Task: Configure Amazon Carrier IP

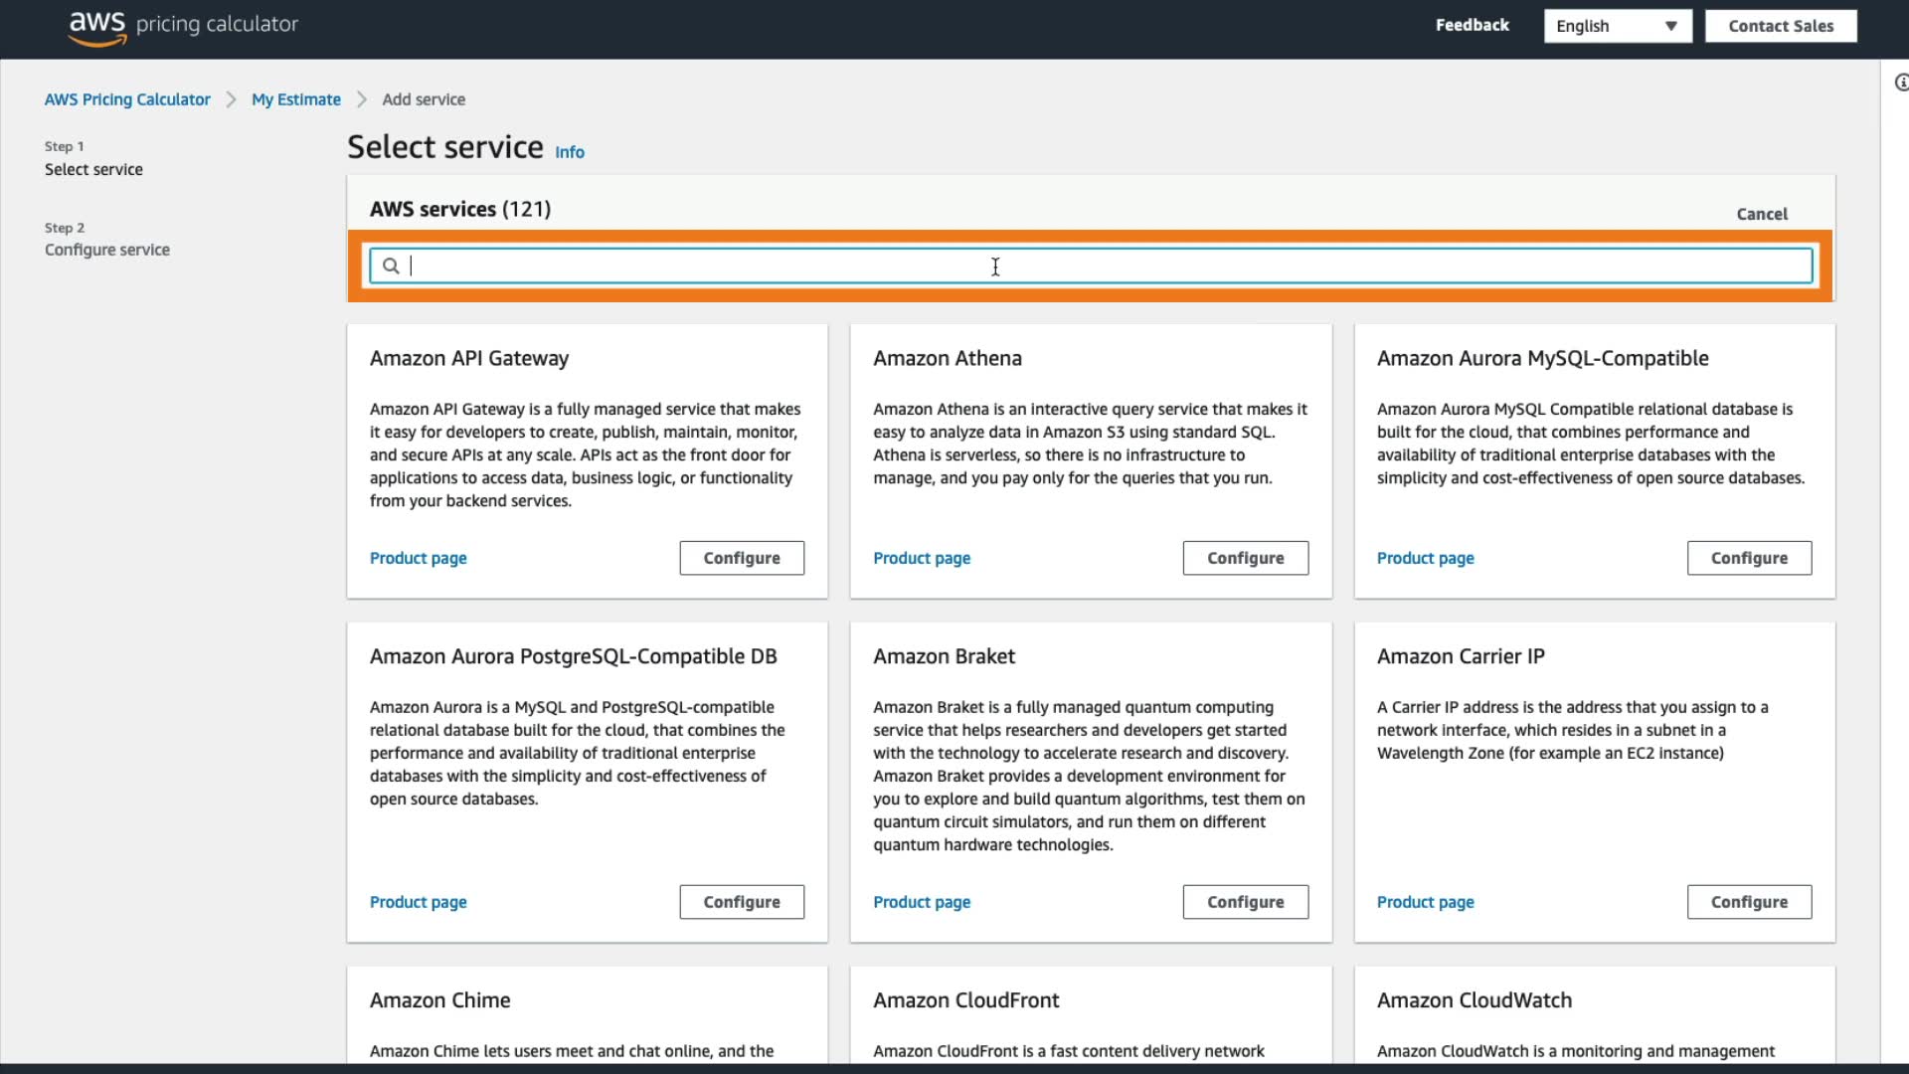Action: click(x=1748, y=902)
